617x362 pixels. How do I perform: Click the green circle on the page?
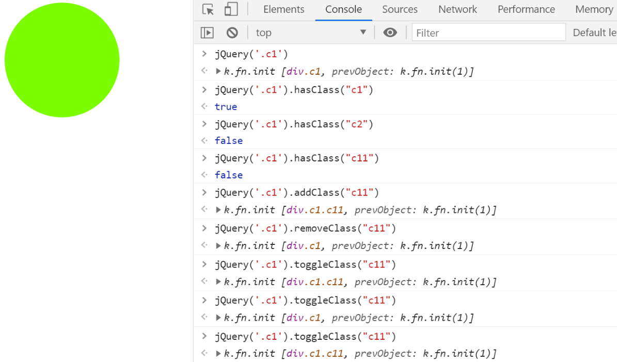(62, 60)
